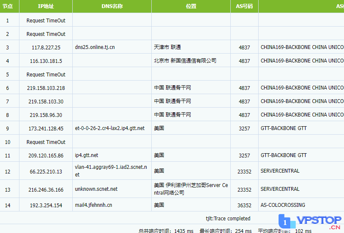Click DNS name ip4.gtt.net
The height and width of the screenshot is (233, 344).
pos(87,155)
